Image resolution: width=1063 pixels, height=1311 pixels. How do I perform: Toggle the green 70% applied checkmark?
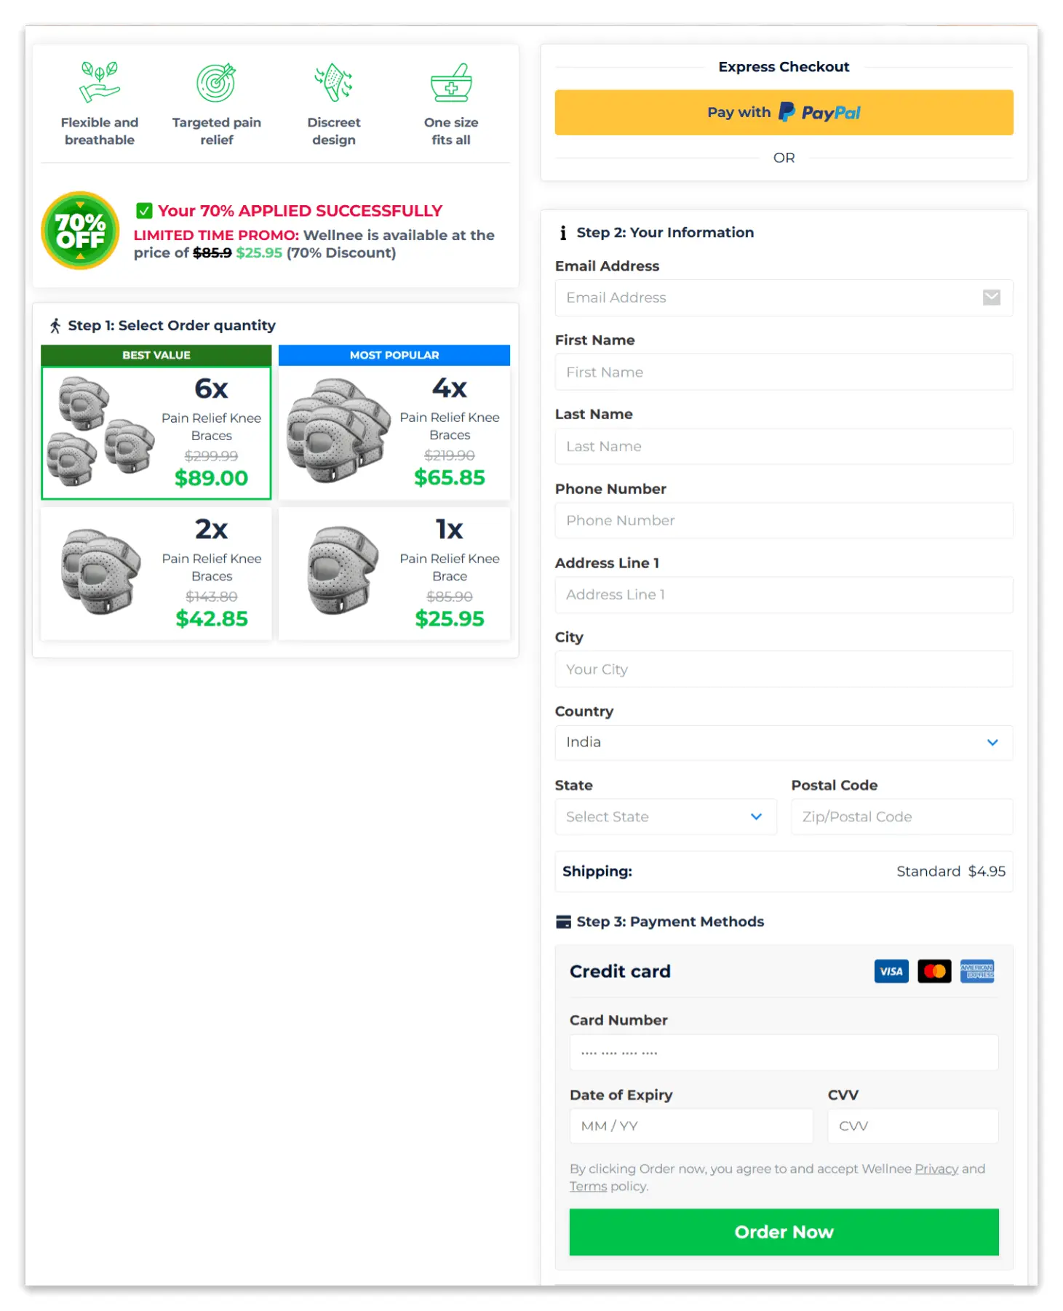[x=144, y=211]
